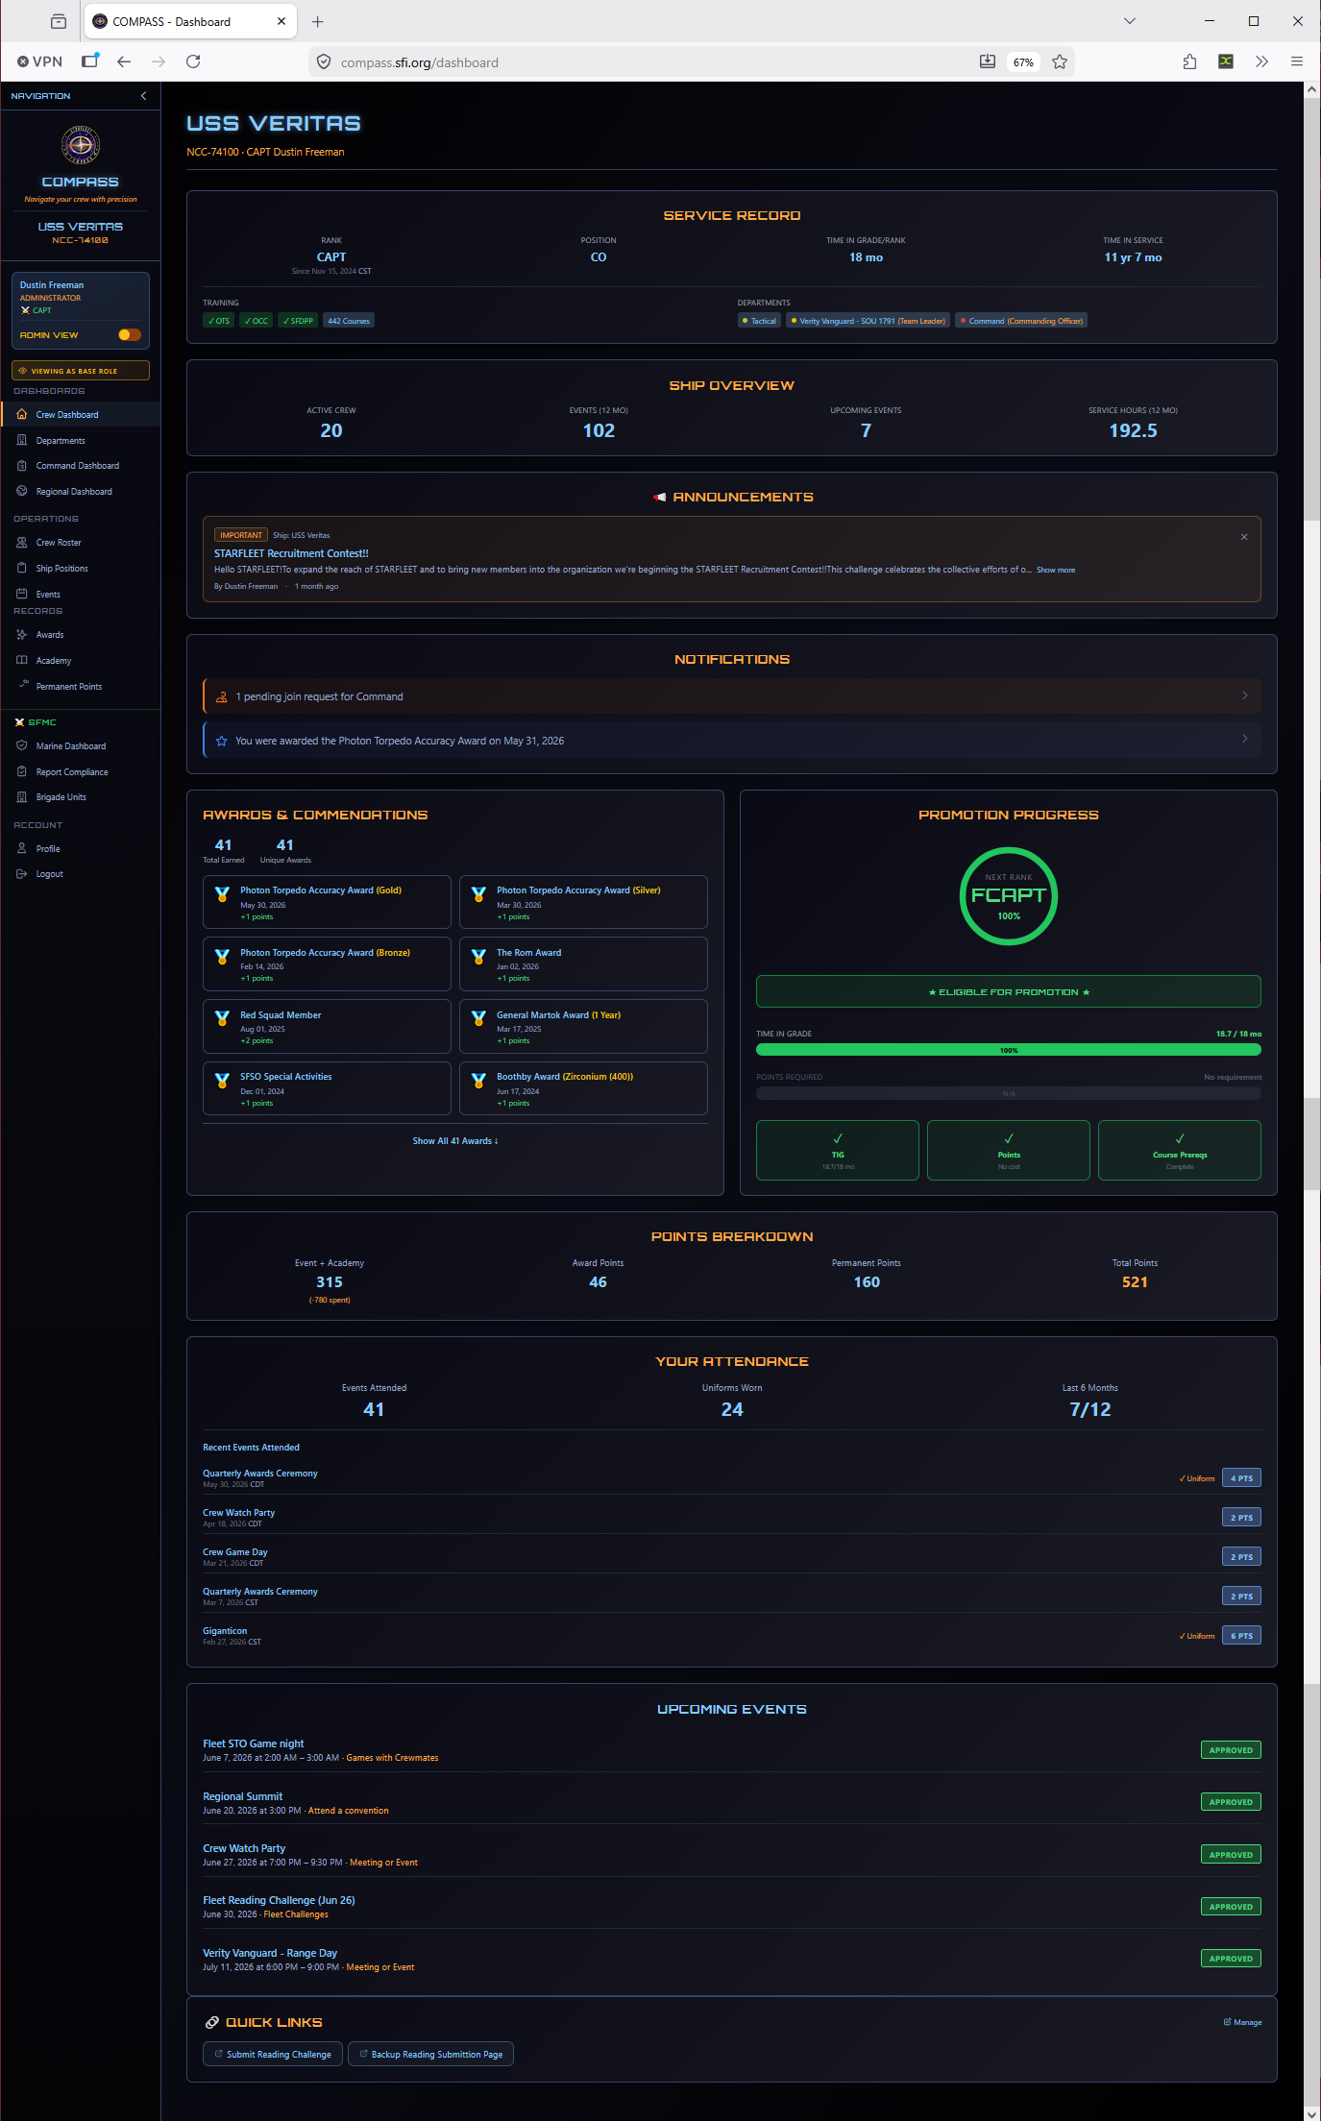Click the 67% zoom level indicator
Image resolution: width=1321 pixels, height=2121 pixels.
1023,62
